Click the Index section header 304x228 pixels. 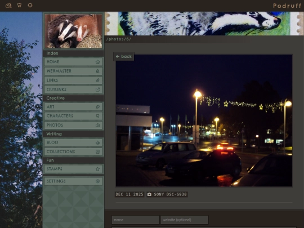(73, 53)
